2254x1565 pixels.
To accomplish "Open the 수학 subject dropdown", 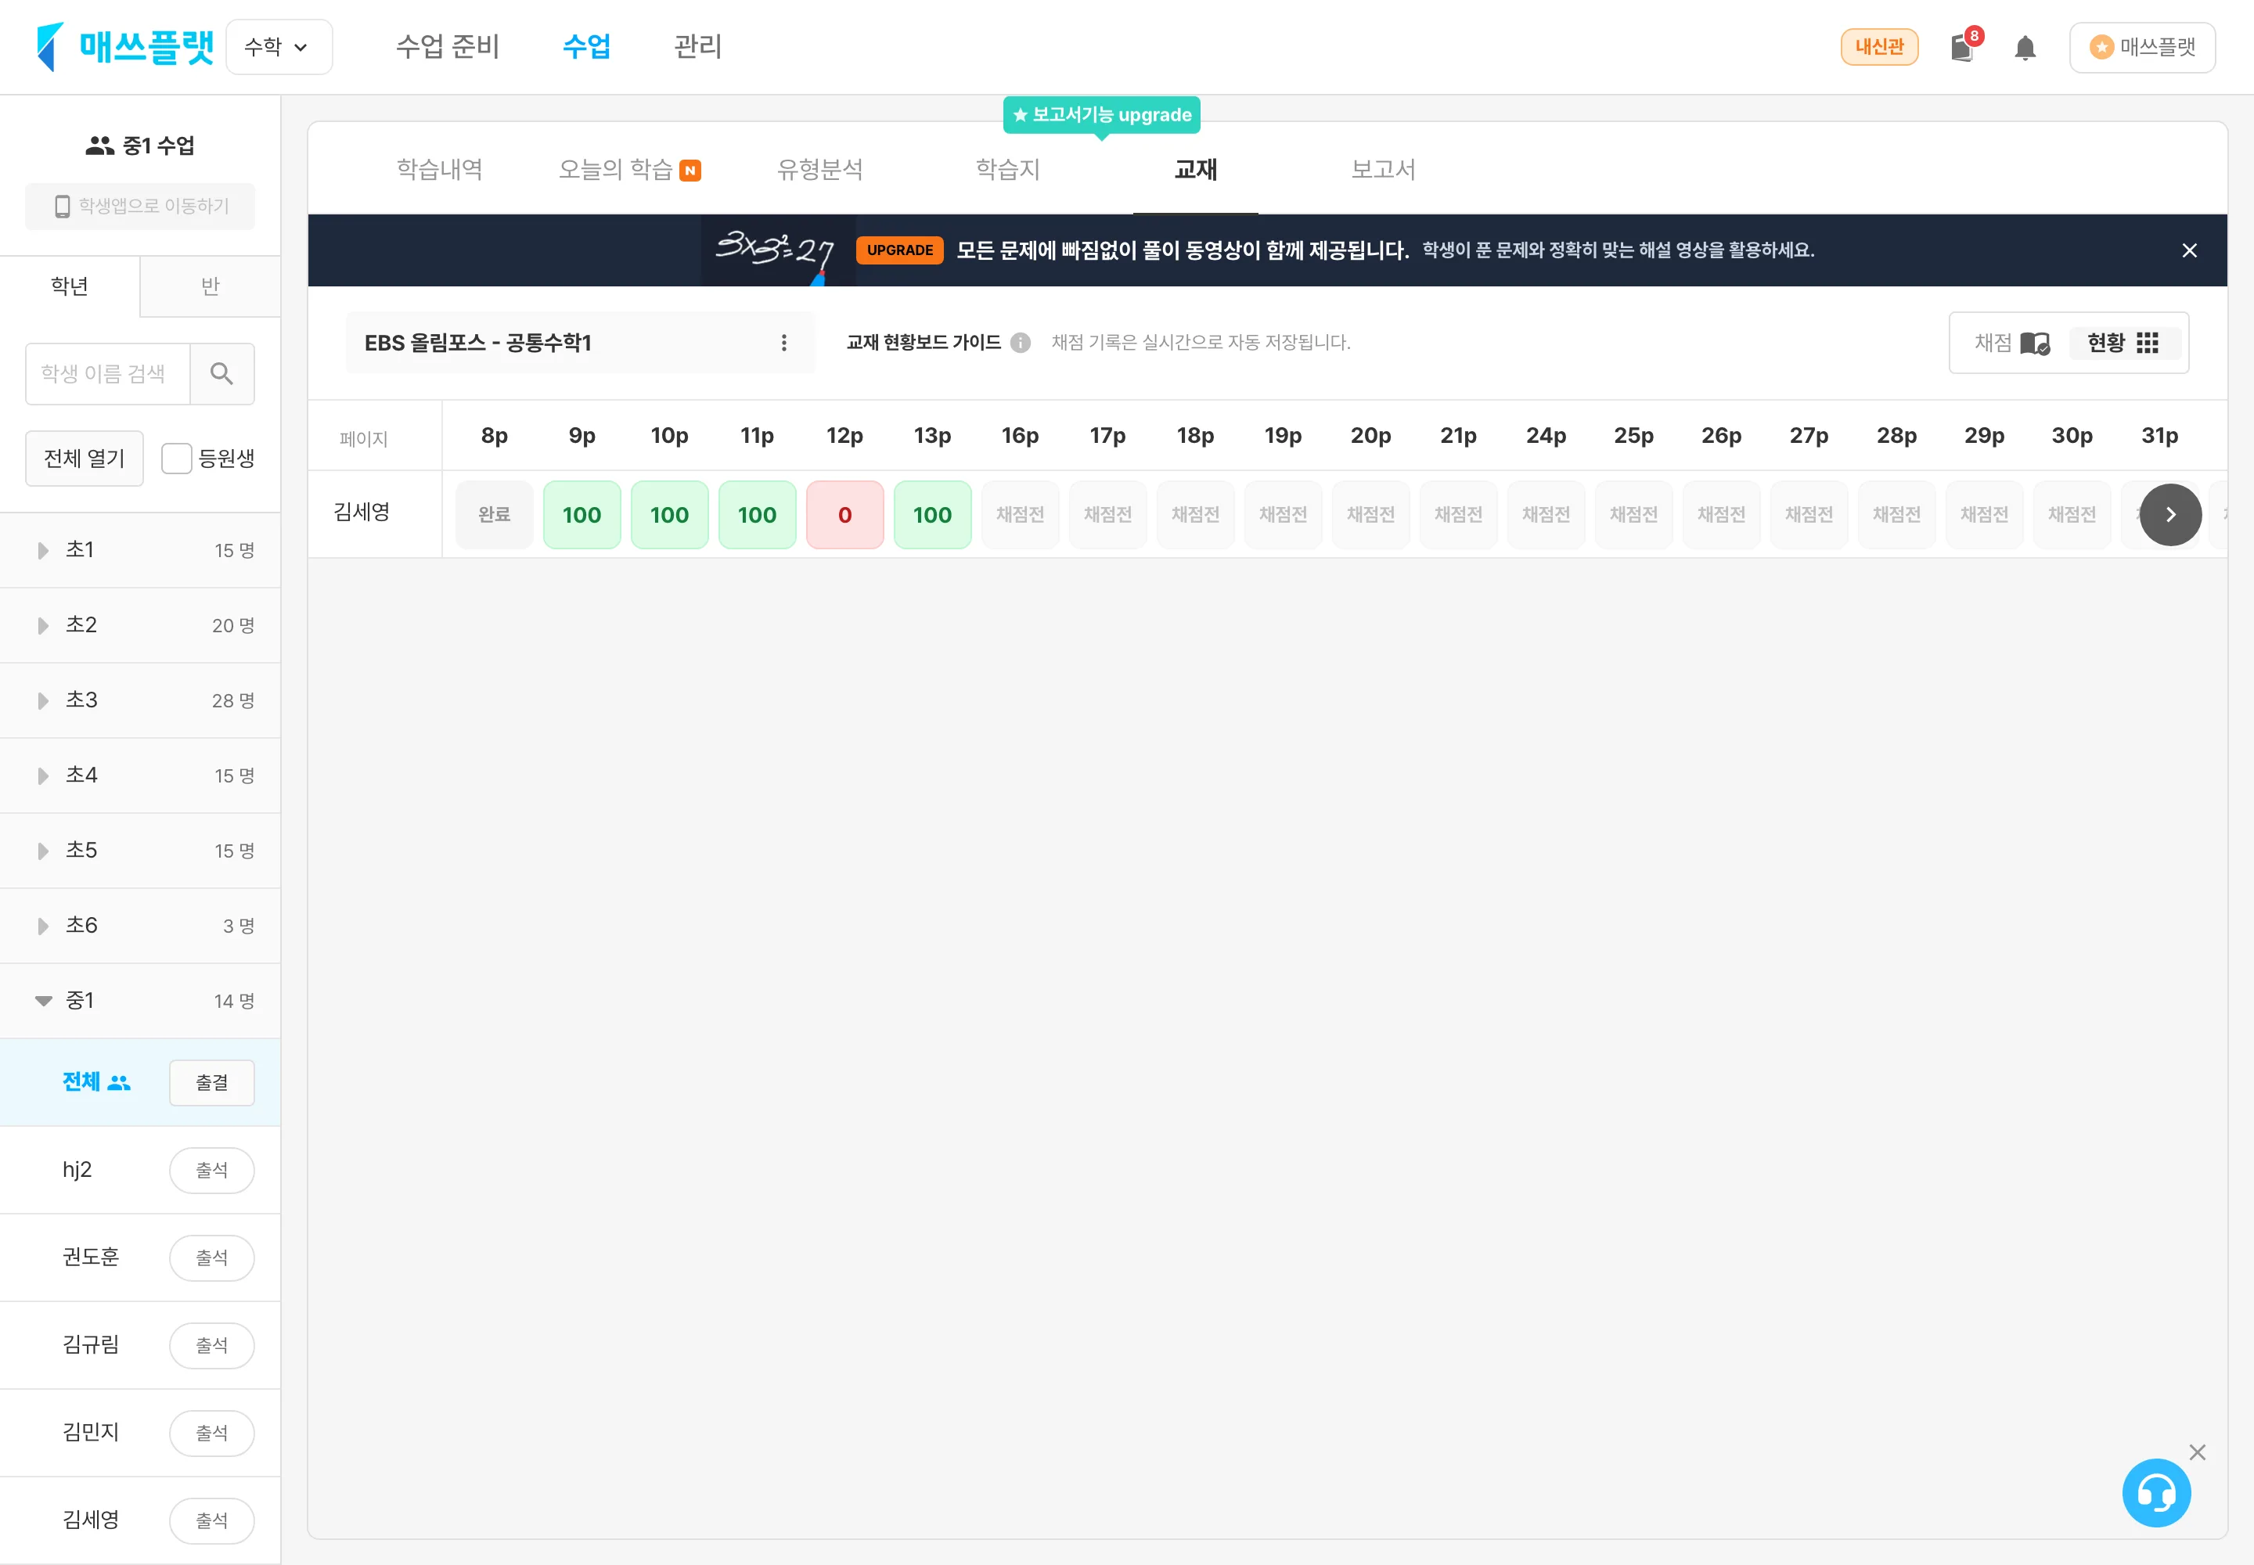I will [x=279, y=46].
